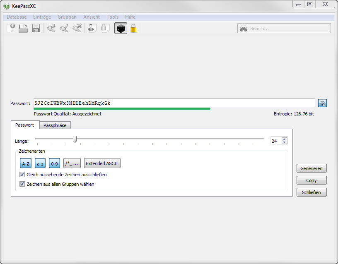This screenshot has height=264, width=338.
Task: Toggle A-Z uppercase characters
Action: tap(26, 163)
